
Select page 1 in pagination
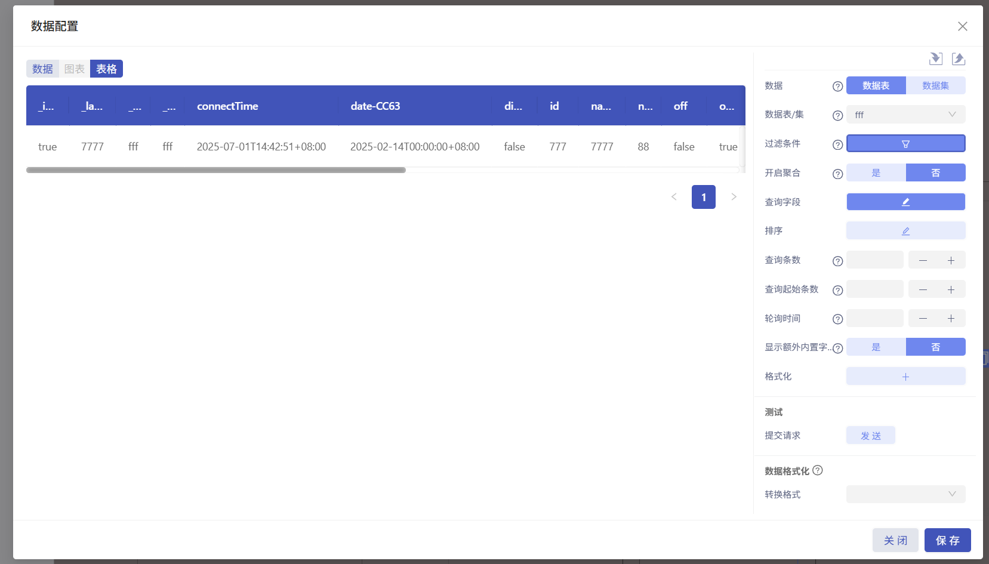704,197
